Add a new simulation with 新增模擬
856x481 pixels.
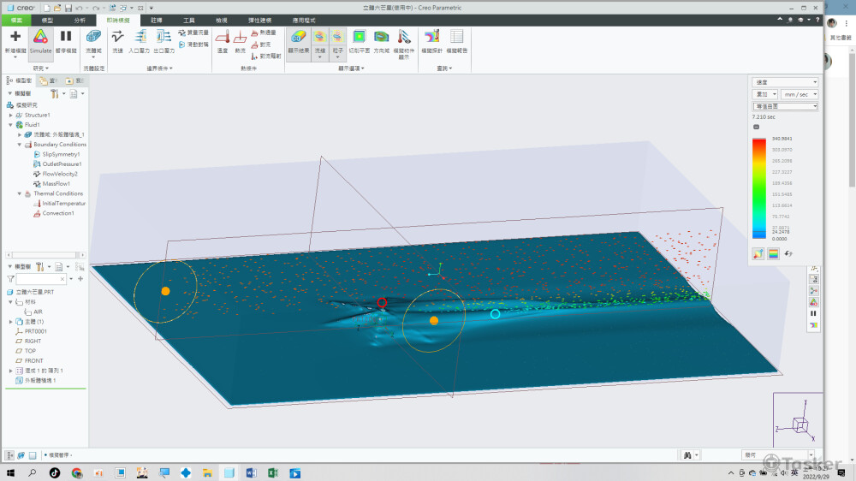(x=15, y=40)
